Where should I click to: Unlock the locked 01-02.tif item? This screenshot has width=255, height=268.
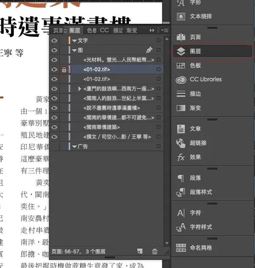pos(64,69)
